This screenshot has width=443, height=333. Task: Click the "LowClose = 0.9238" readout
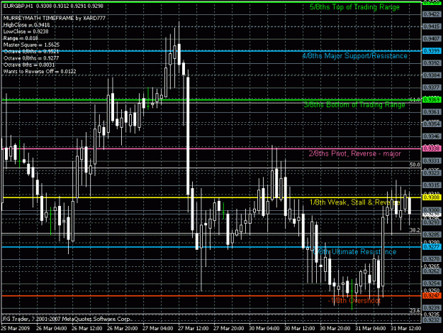tap(26, 31)
